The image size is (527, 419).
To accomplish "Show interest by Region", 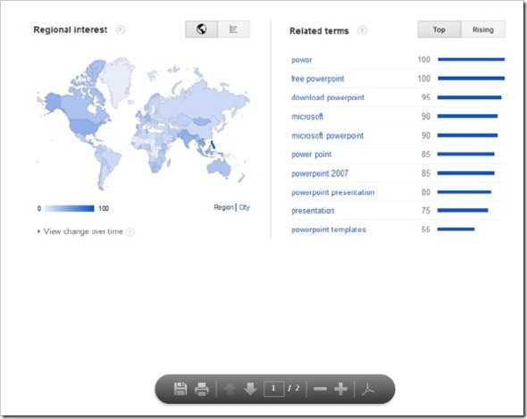I will click(223, 207).
